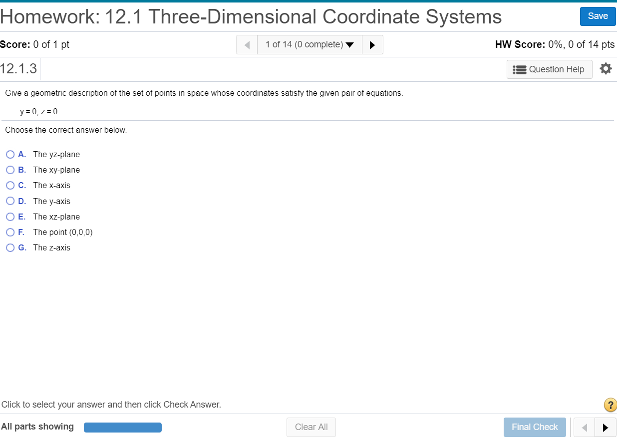Select answer E, the xz-plane
This screenshot has height=440, width=617.
(10, 217)
